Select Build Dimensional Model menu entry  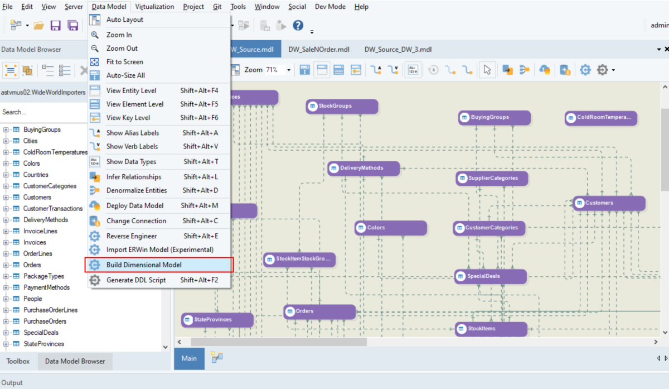[x=144, y=265]
